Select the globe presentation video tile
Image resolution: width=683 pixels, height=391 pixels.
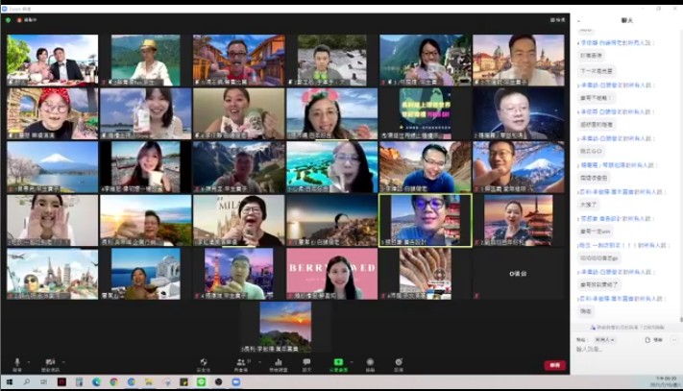(x=426, y=113)
